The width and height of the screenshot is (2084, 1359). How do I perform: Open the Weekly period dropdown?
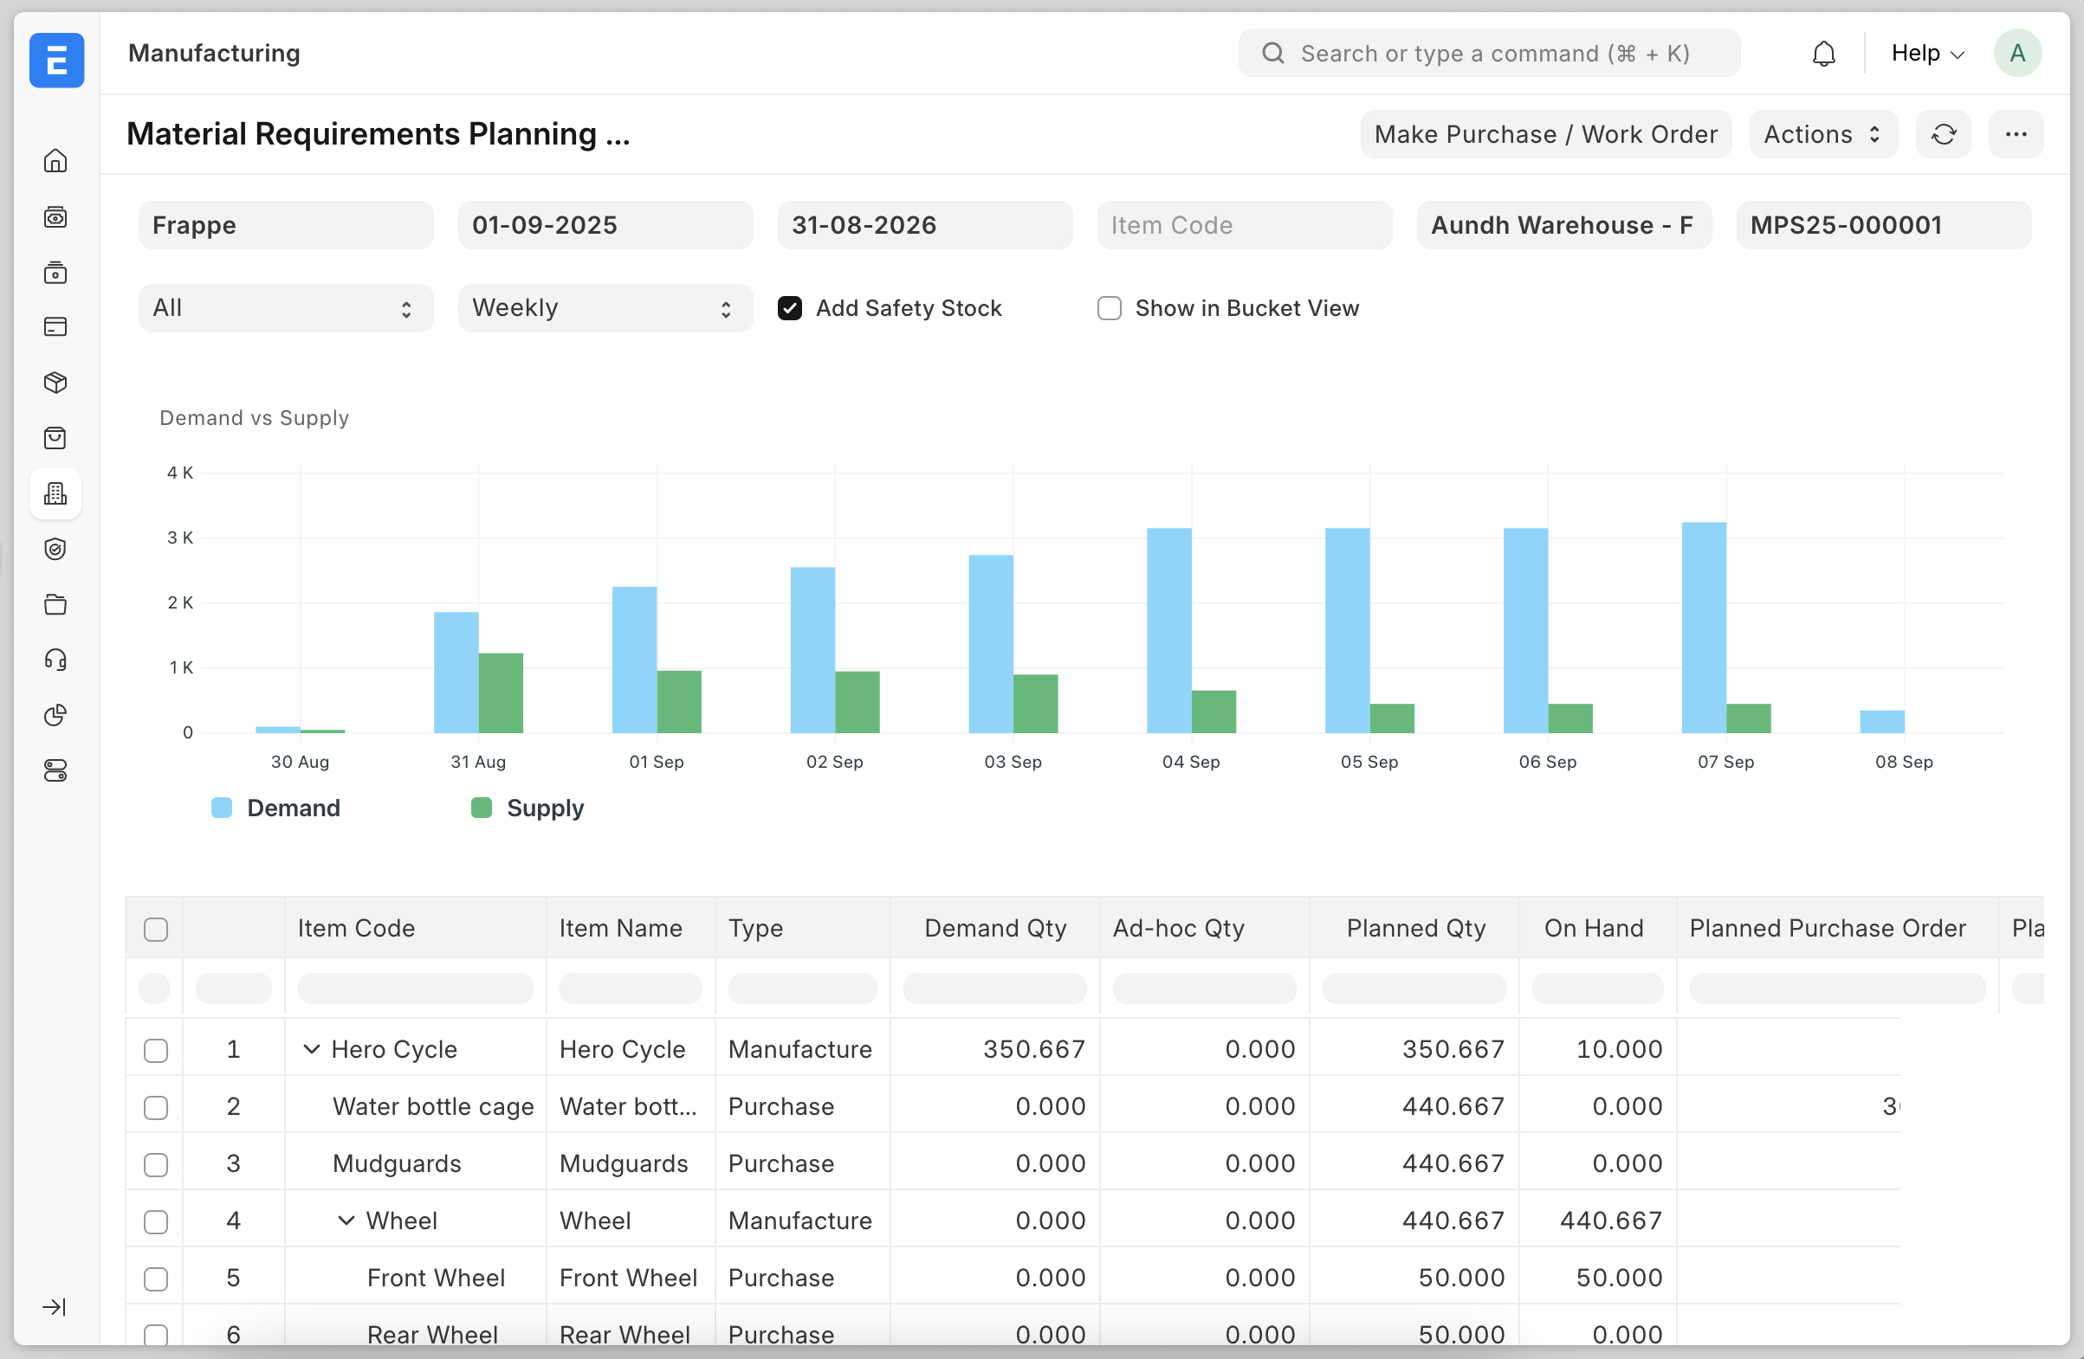tap(605, 308)
